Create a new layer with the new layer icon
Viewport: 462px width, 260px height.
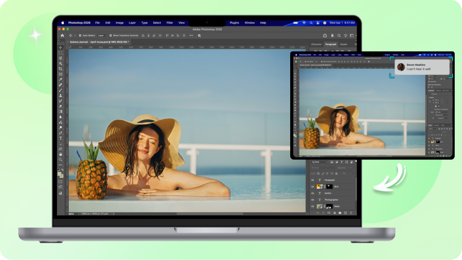pyautogui.click(x=345, y=213)
